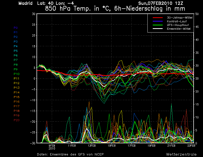Click the 17FEB date axis label
This screenshot has width=203, height=157.
tap(131, 146)
